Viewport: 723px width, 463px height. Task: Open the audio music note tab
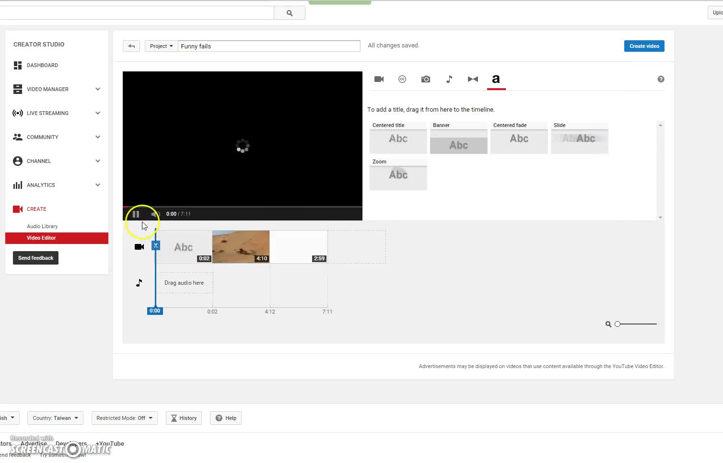(449, 79)
